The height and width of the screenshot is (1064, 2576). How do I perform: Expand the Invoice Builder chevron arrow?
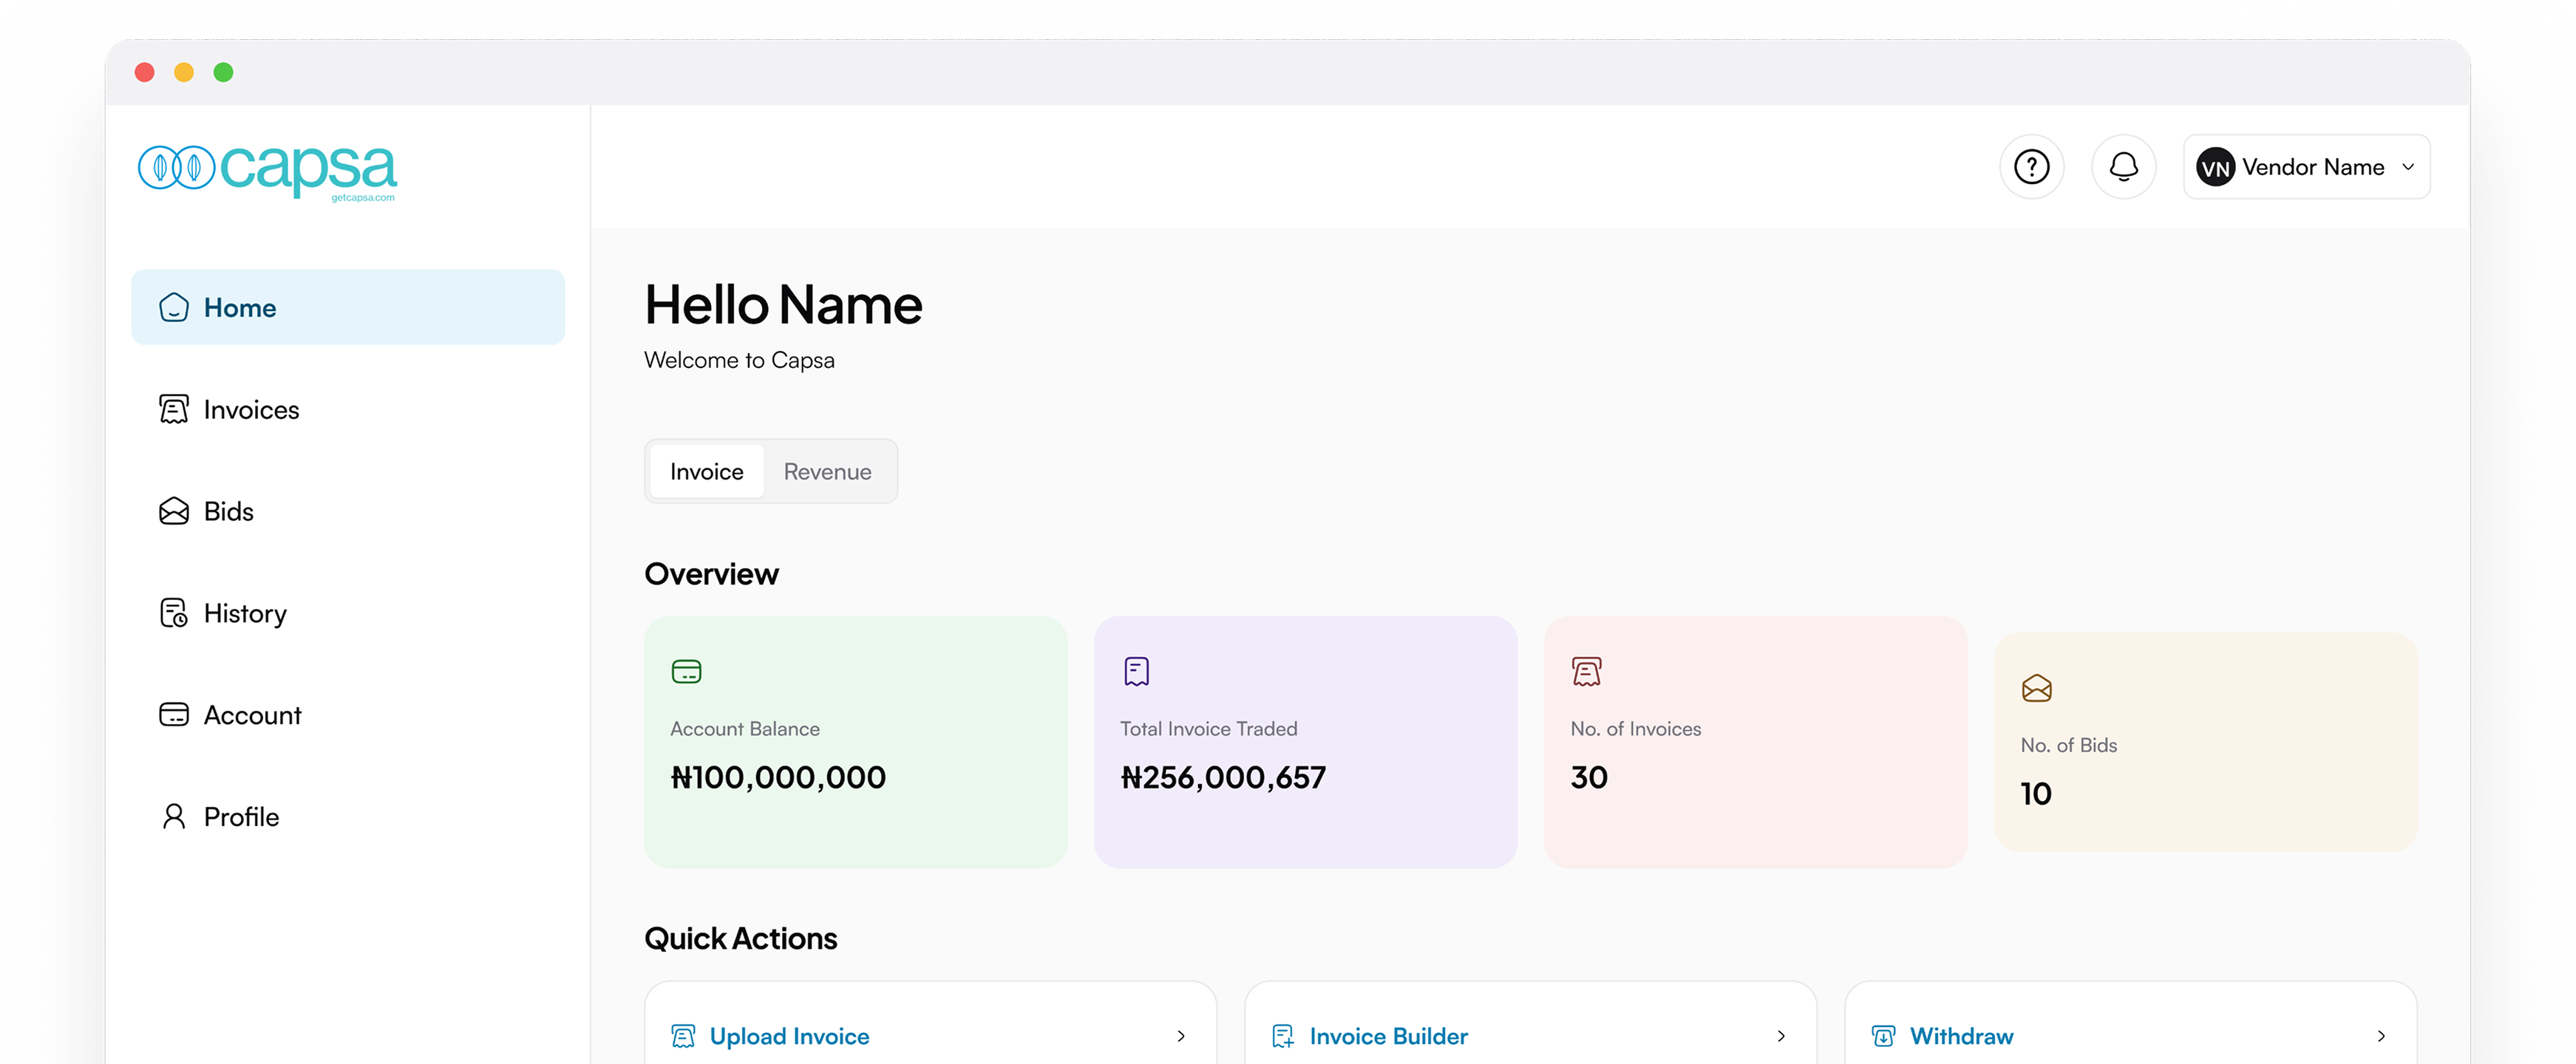[1781, 1036]
